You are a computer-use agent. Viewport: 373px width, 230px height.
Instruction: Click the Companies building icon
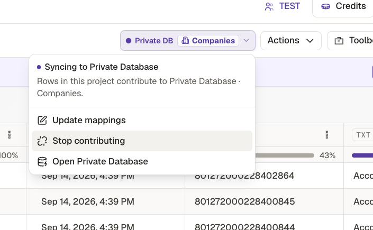tap(185, 41)
